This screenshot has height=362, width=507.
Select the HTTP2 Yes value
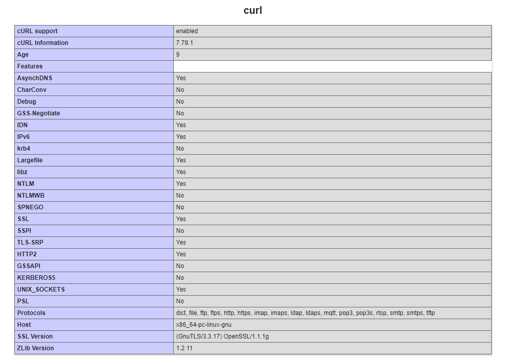pyautogui.click(x=181, y=254)
